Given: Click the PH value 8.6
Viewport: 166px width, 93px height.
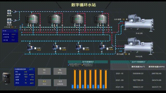Looking at the screenshot, I should (x=26, y=72).
